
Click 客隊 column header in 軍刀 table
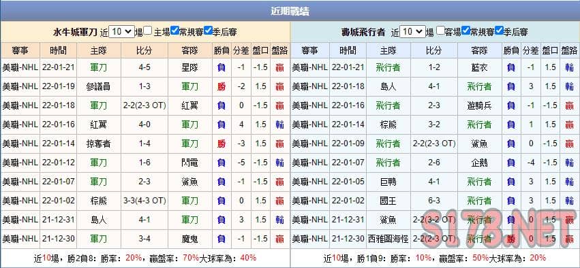[190, 50]
